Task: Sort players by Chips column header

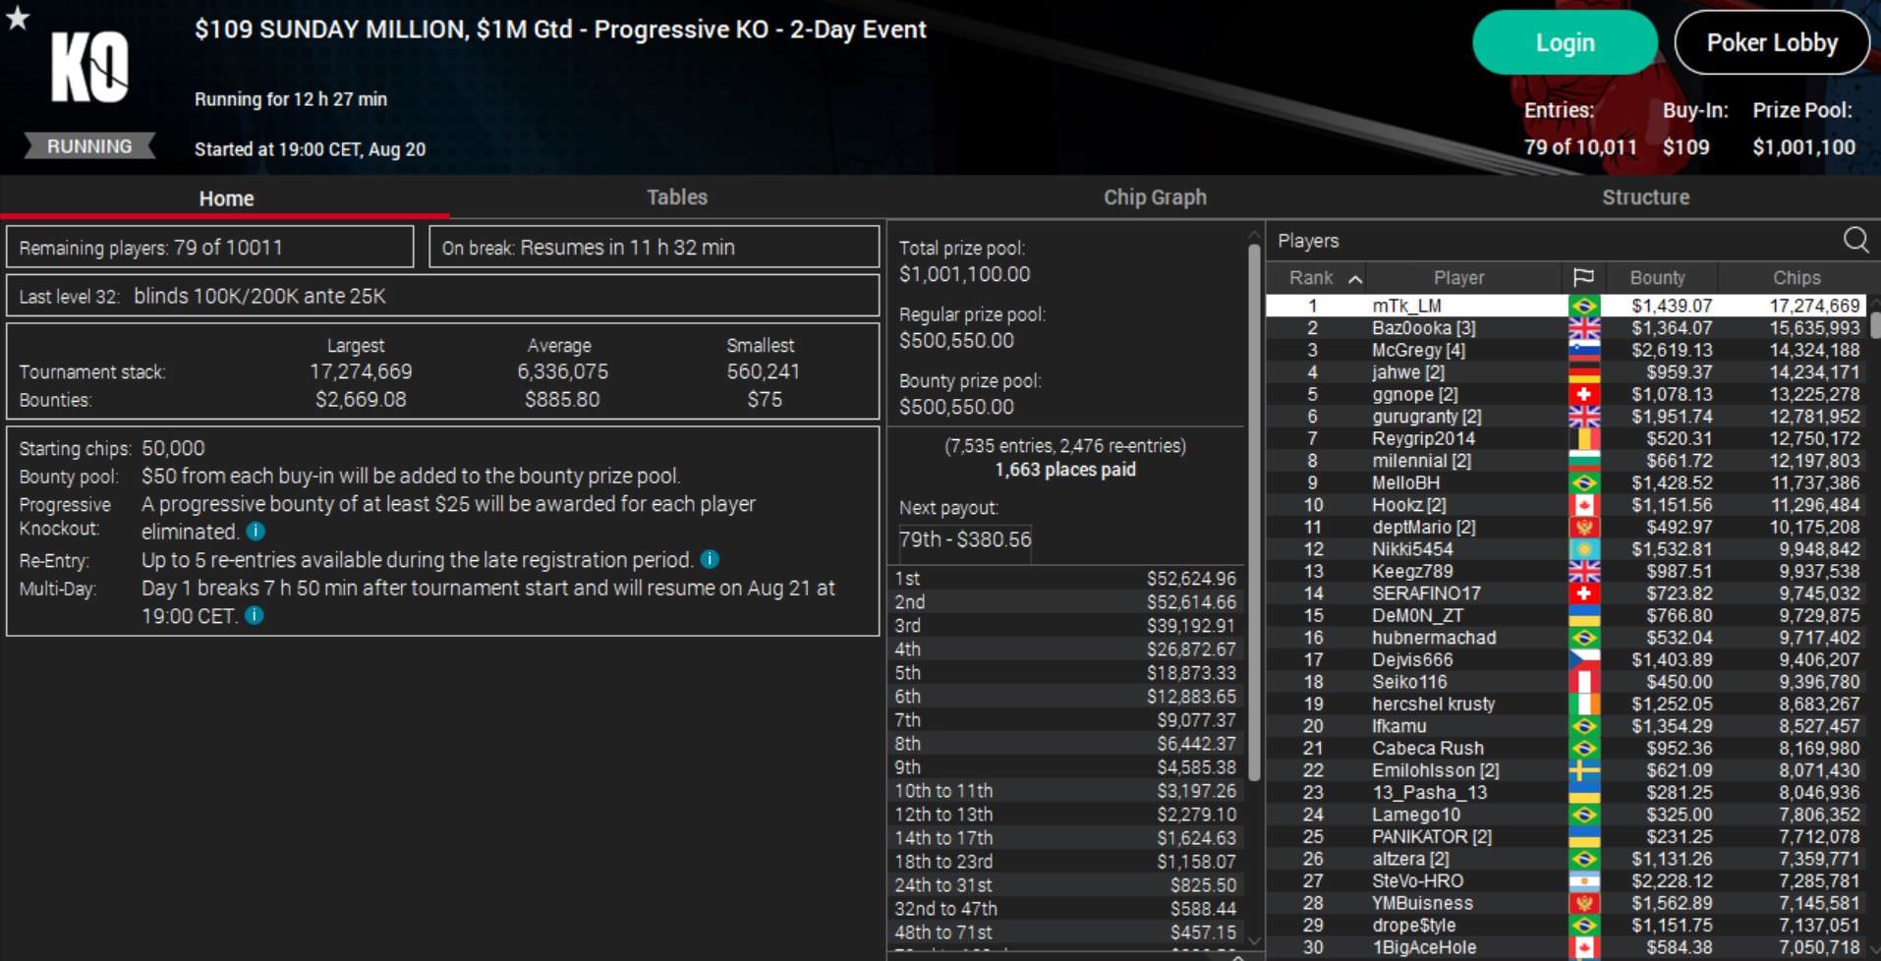Action: click(1796, 278)
